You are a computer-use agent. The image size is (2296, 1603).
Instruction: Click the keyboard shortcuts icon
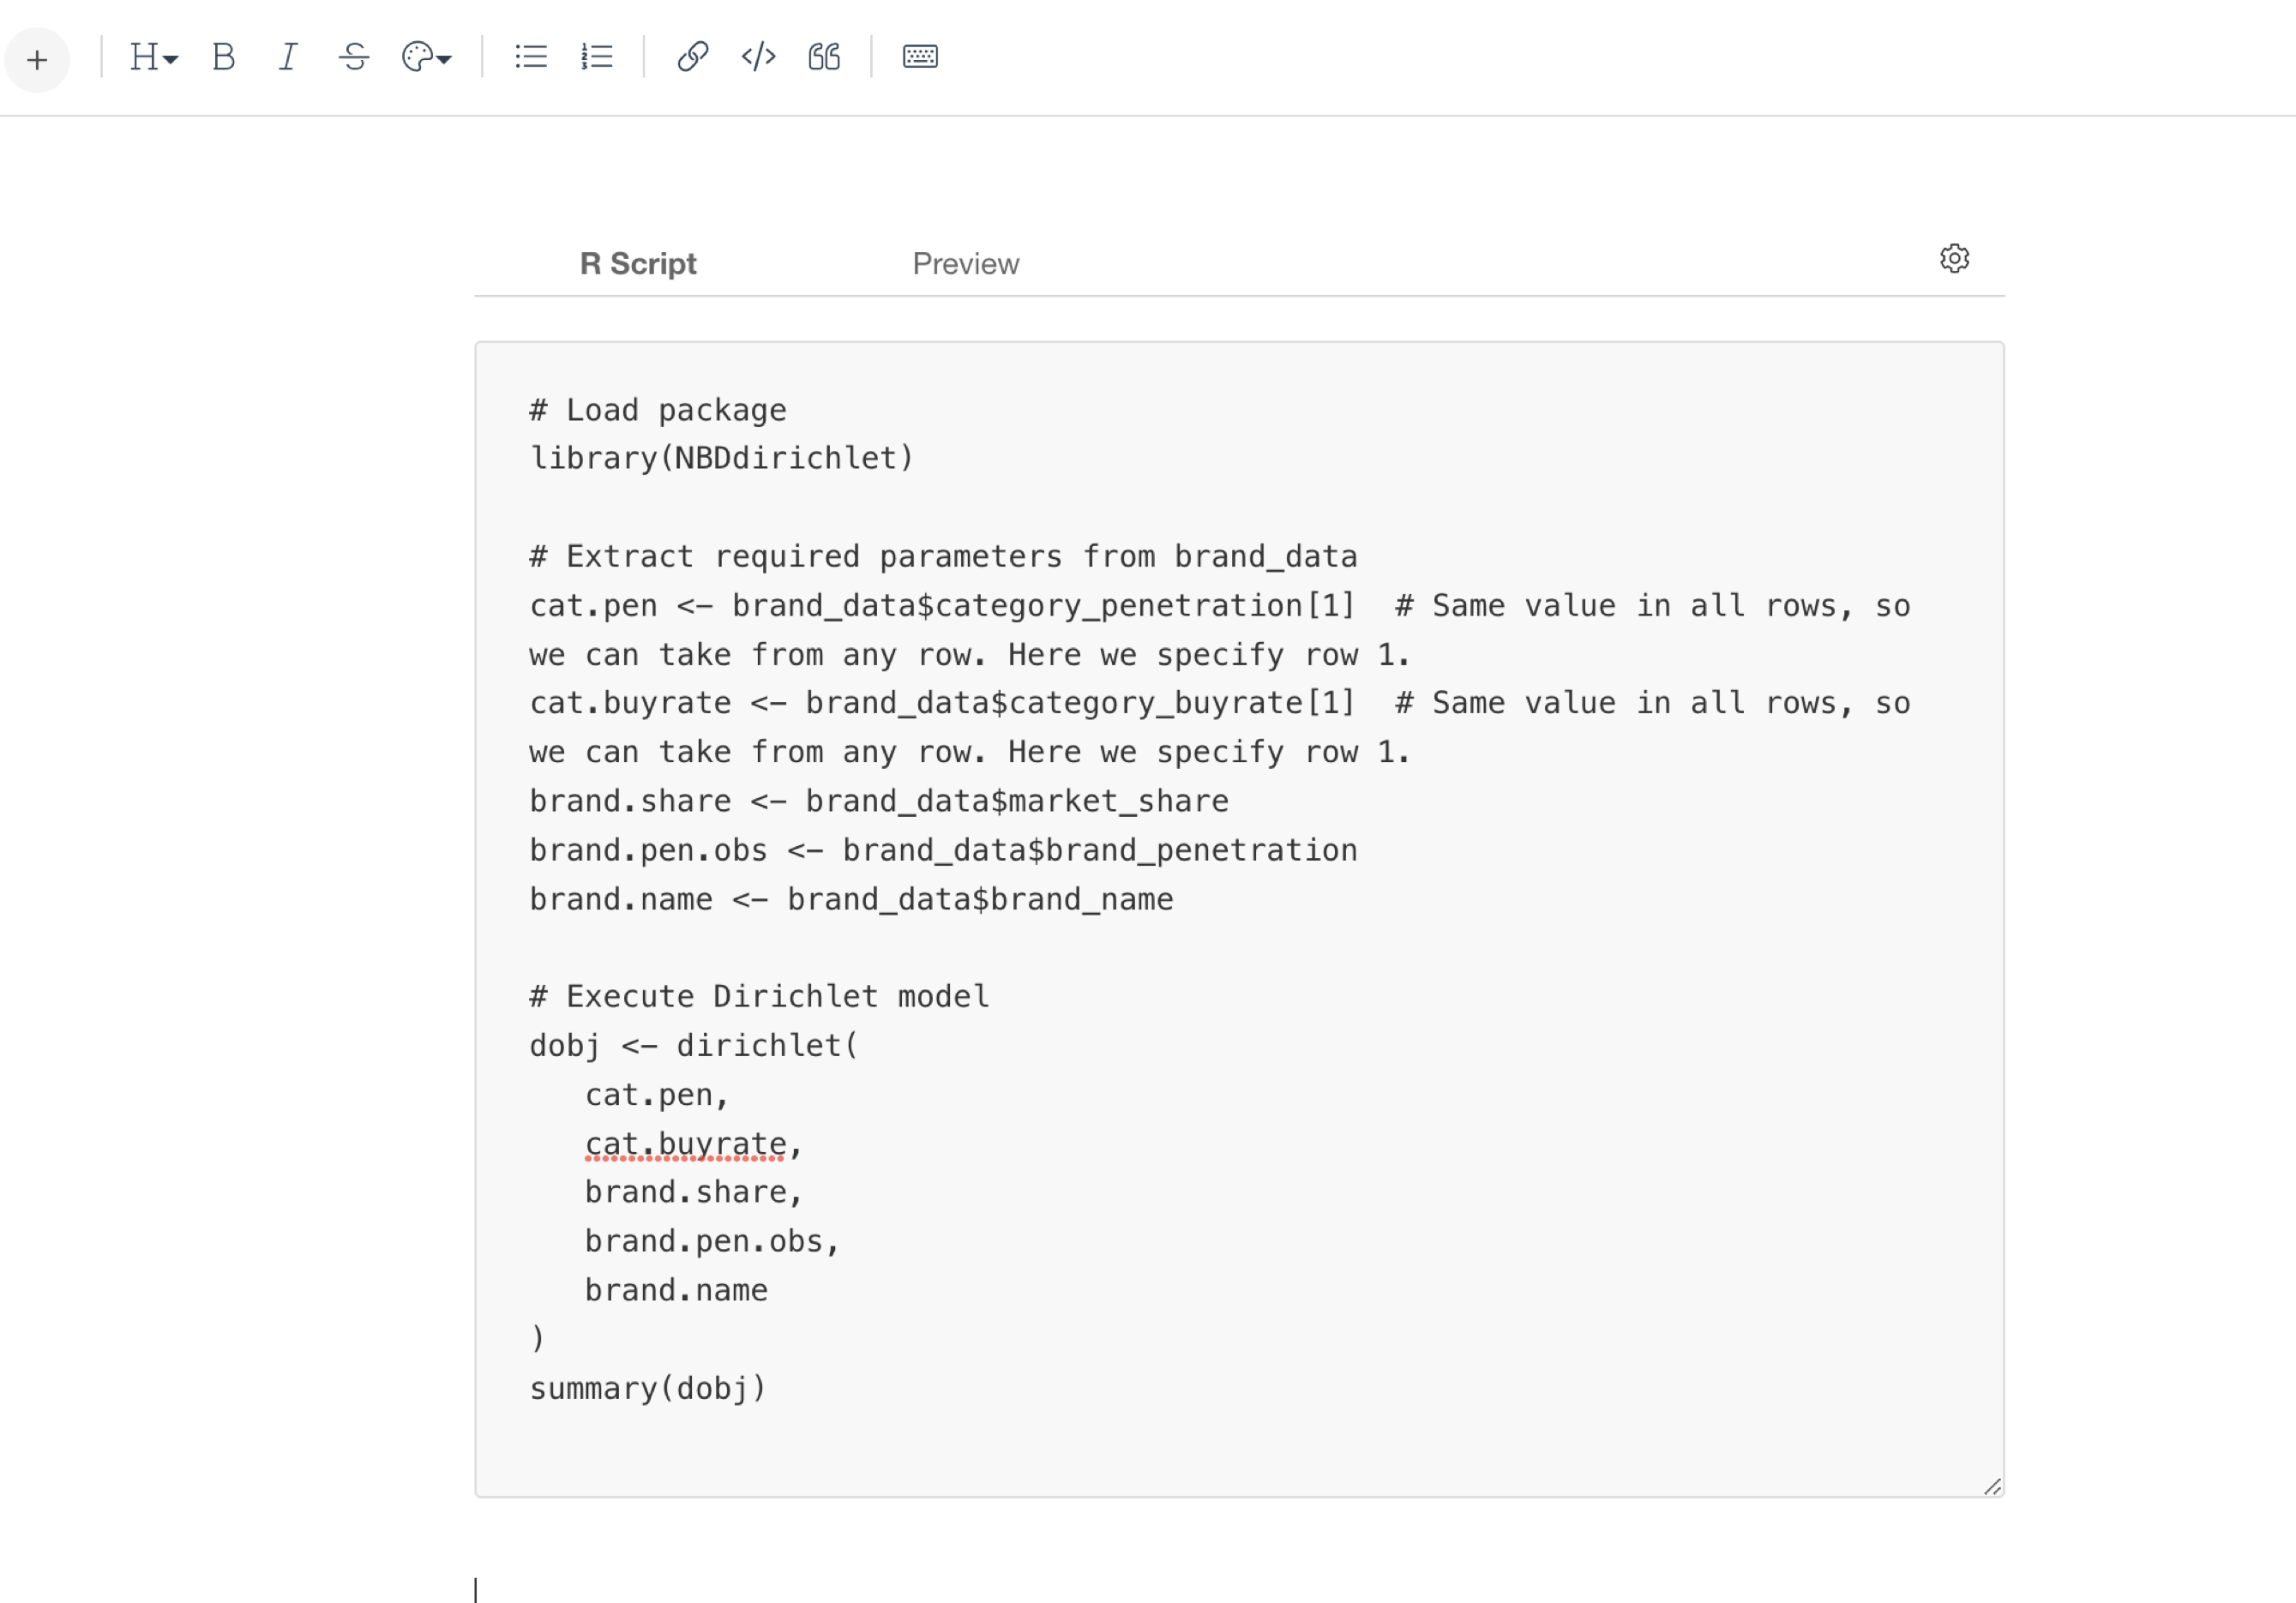(920, 57)
